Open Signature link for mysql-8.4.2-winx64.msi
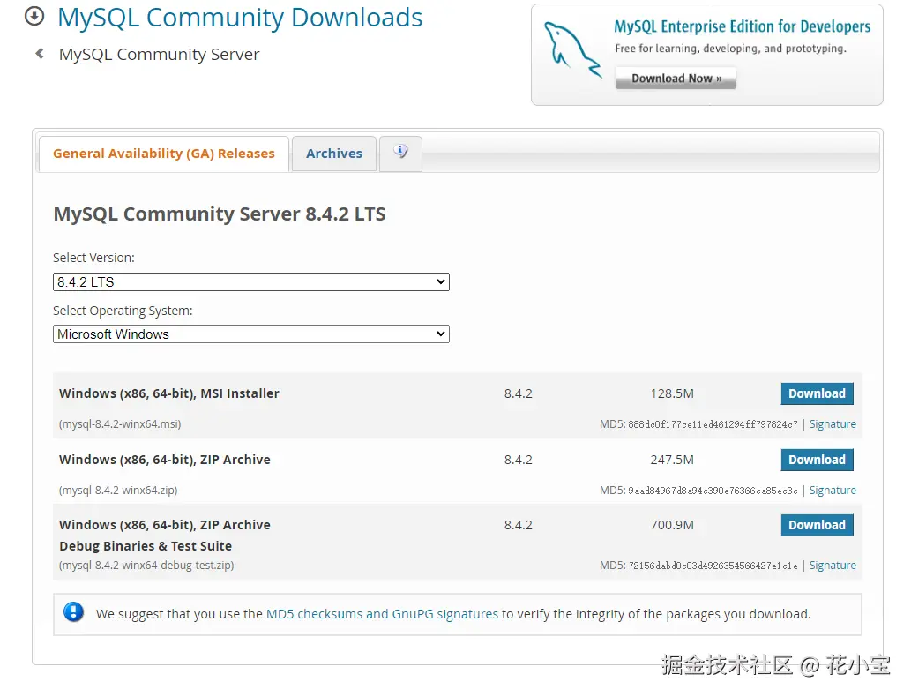Screen dimensions: 911x697 [x=833, y=424]
